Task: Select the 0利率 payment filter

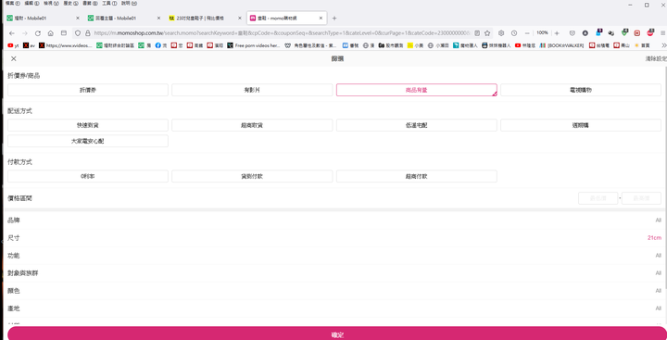Action: 88,176
